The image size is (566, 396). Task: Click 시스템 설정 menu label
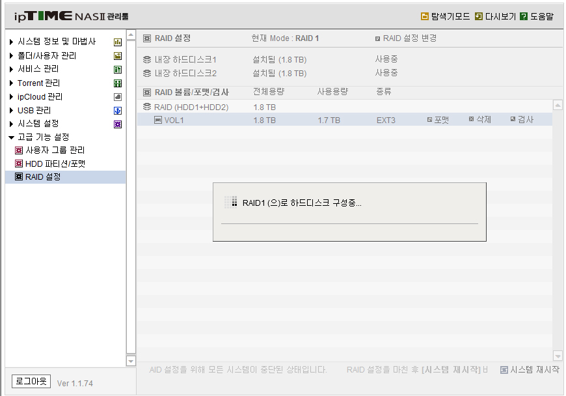[38, 124]
